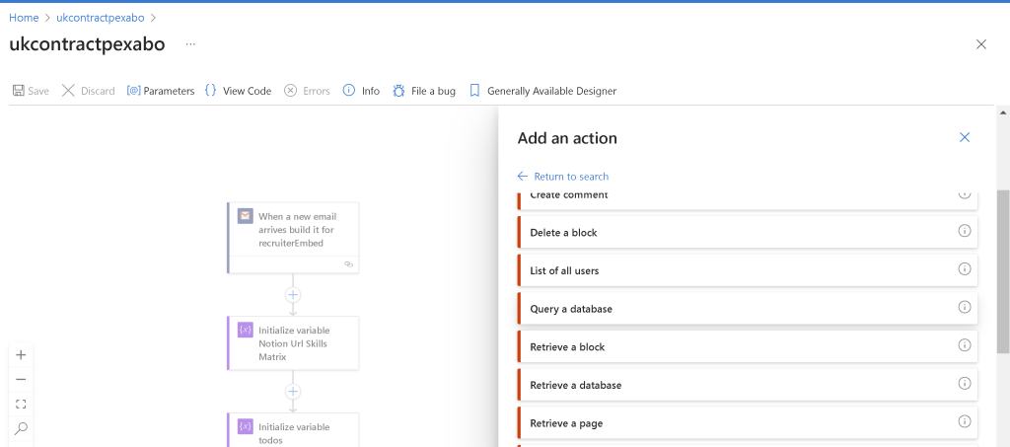Select Initialize variable Notion Url Skills Matrix

tap(293, 342)
